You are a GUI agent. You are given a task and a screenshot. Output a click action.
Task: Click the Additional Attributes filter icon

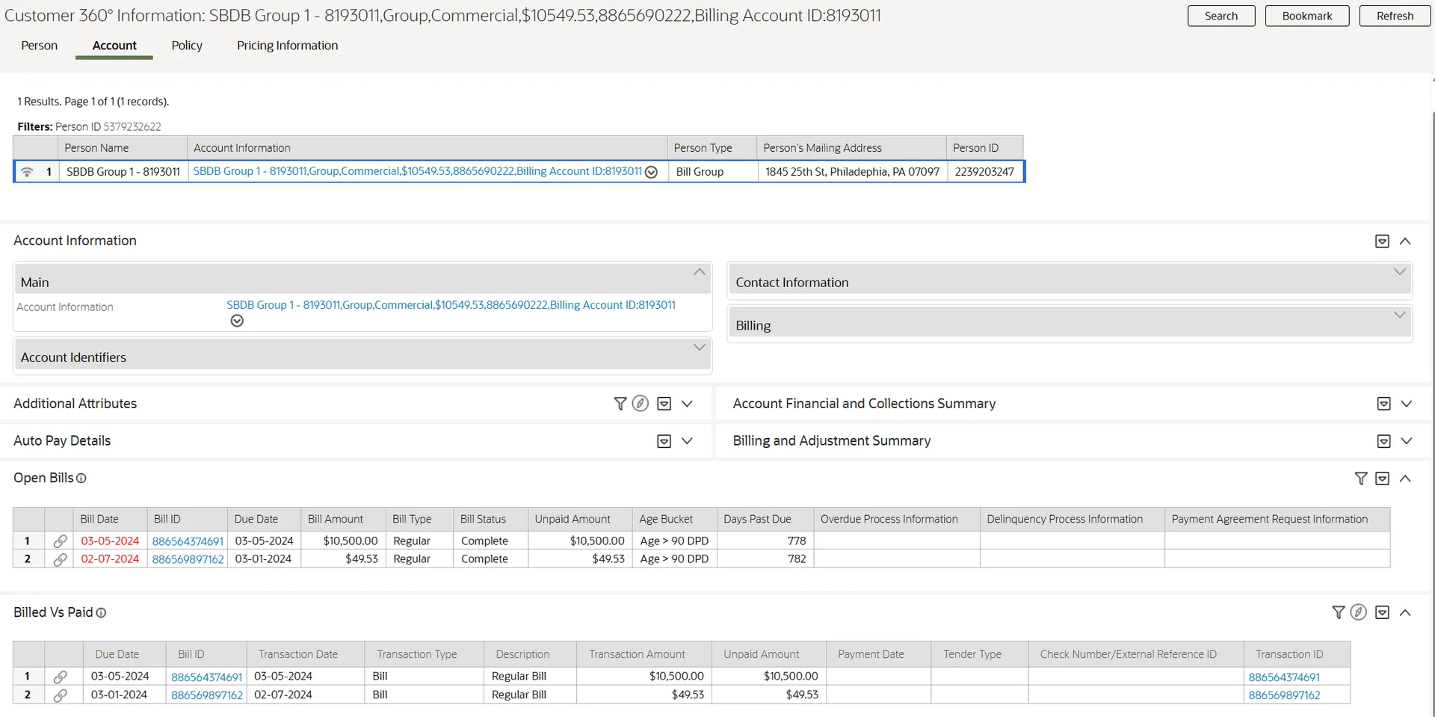[620, 404]
